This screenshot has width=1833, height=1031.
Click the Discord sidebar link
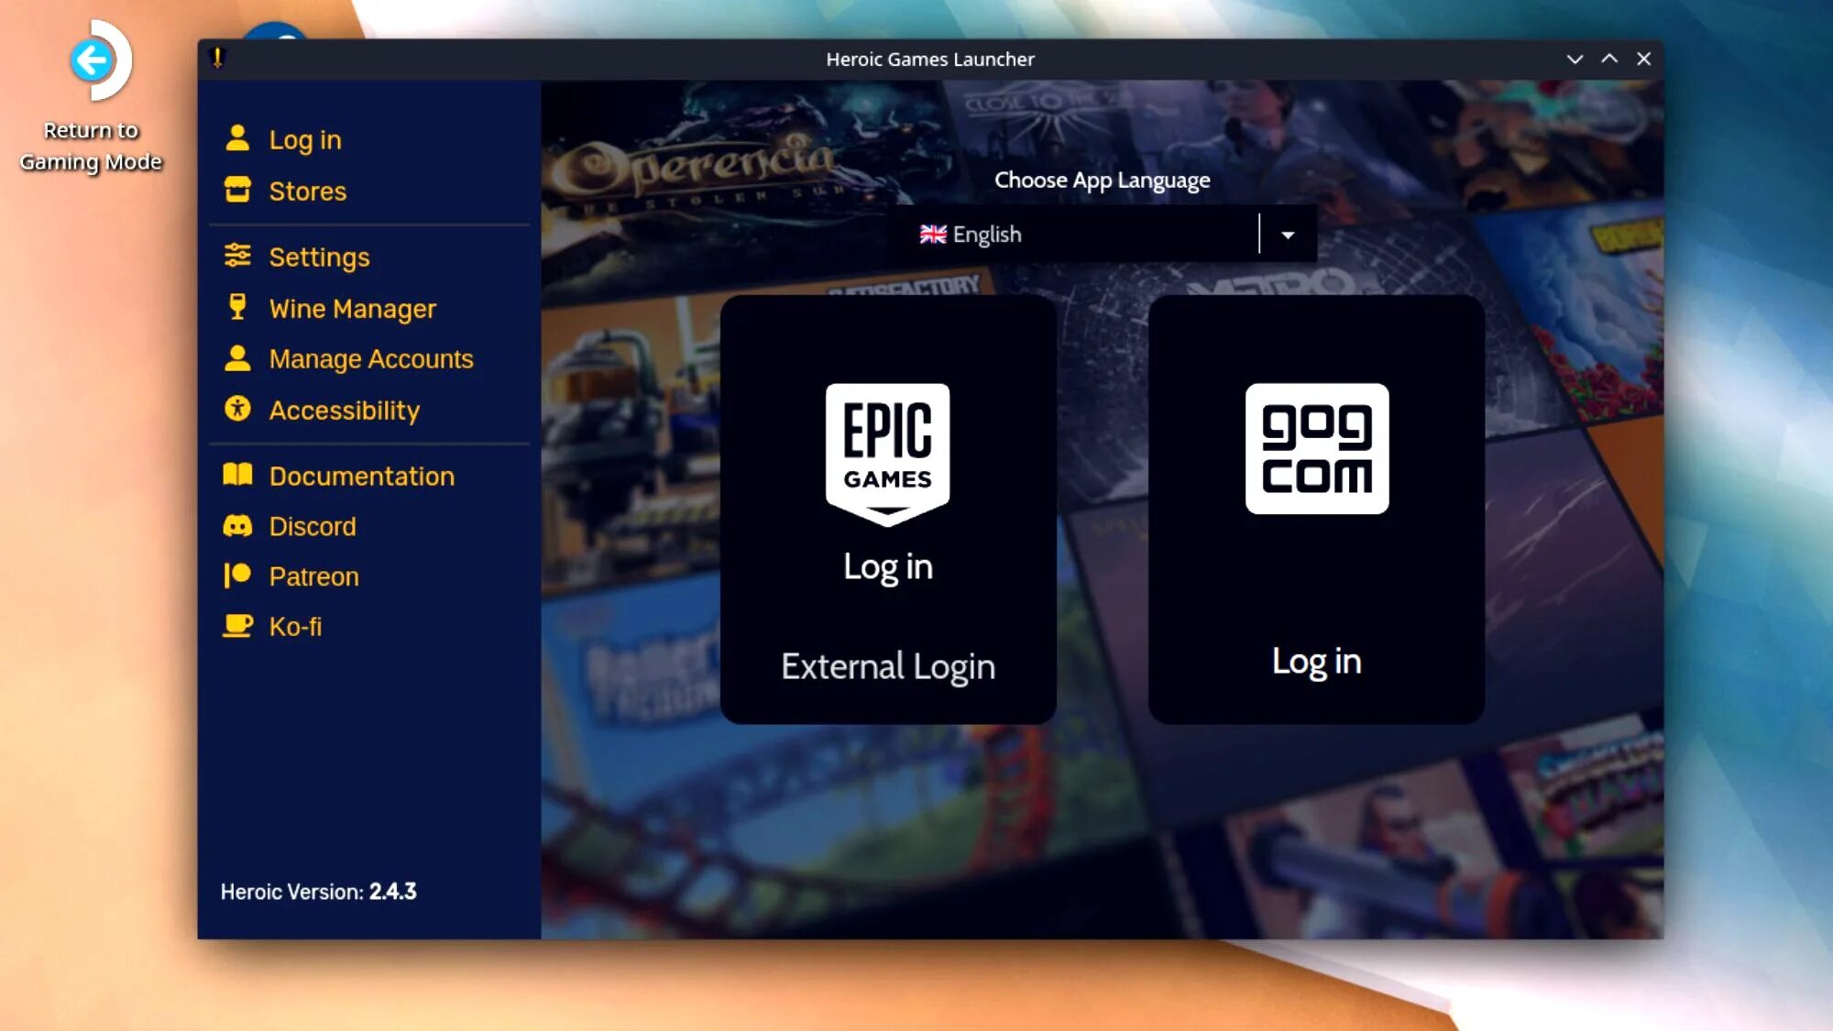click(x=311, y=526)
